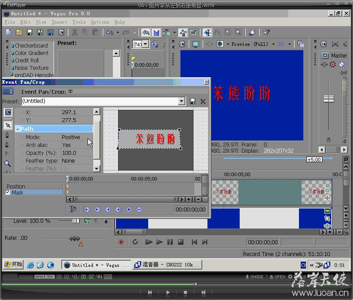This screenshot has width=353, height=300.
Task: Select the Zoom edit tool in toolbar
Action: coord(238,32)
